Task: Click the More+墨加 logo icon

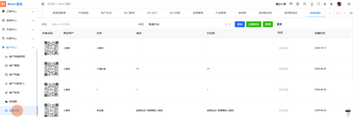Action: (3, 4)
